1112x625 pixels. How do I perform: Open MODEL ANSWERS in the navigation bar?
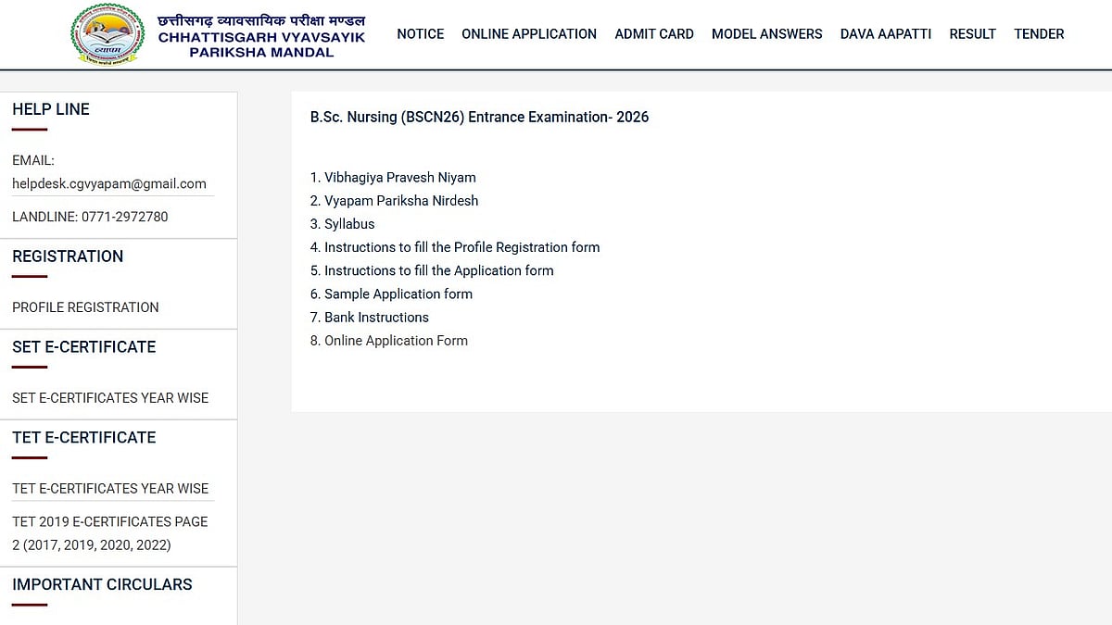[x=766, y=34]
